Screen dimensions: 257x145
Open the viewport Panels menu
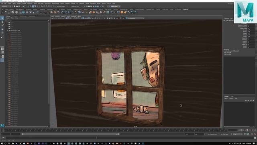click(x=79, y=16)
